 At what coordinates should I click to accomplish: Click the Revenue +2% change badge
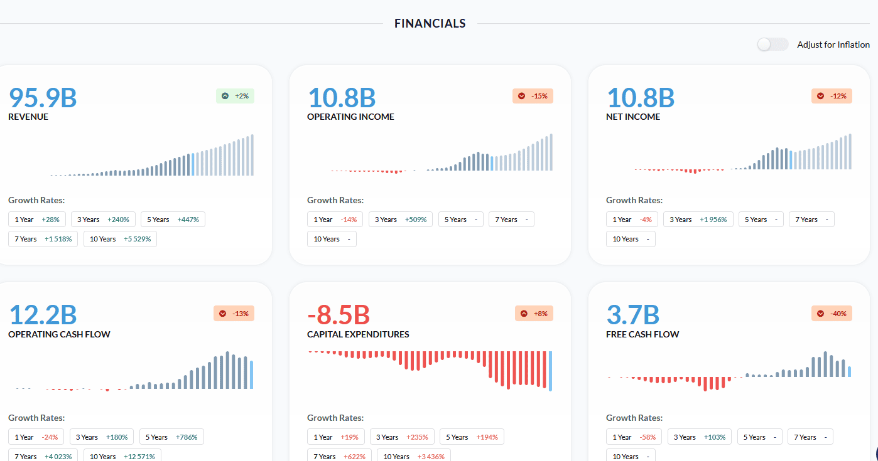(x=235, y=96)
